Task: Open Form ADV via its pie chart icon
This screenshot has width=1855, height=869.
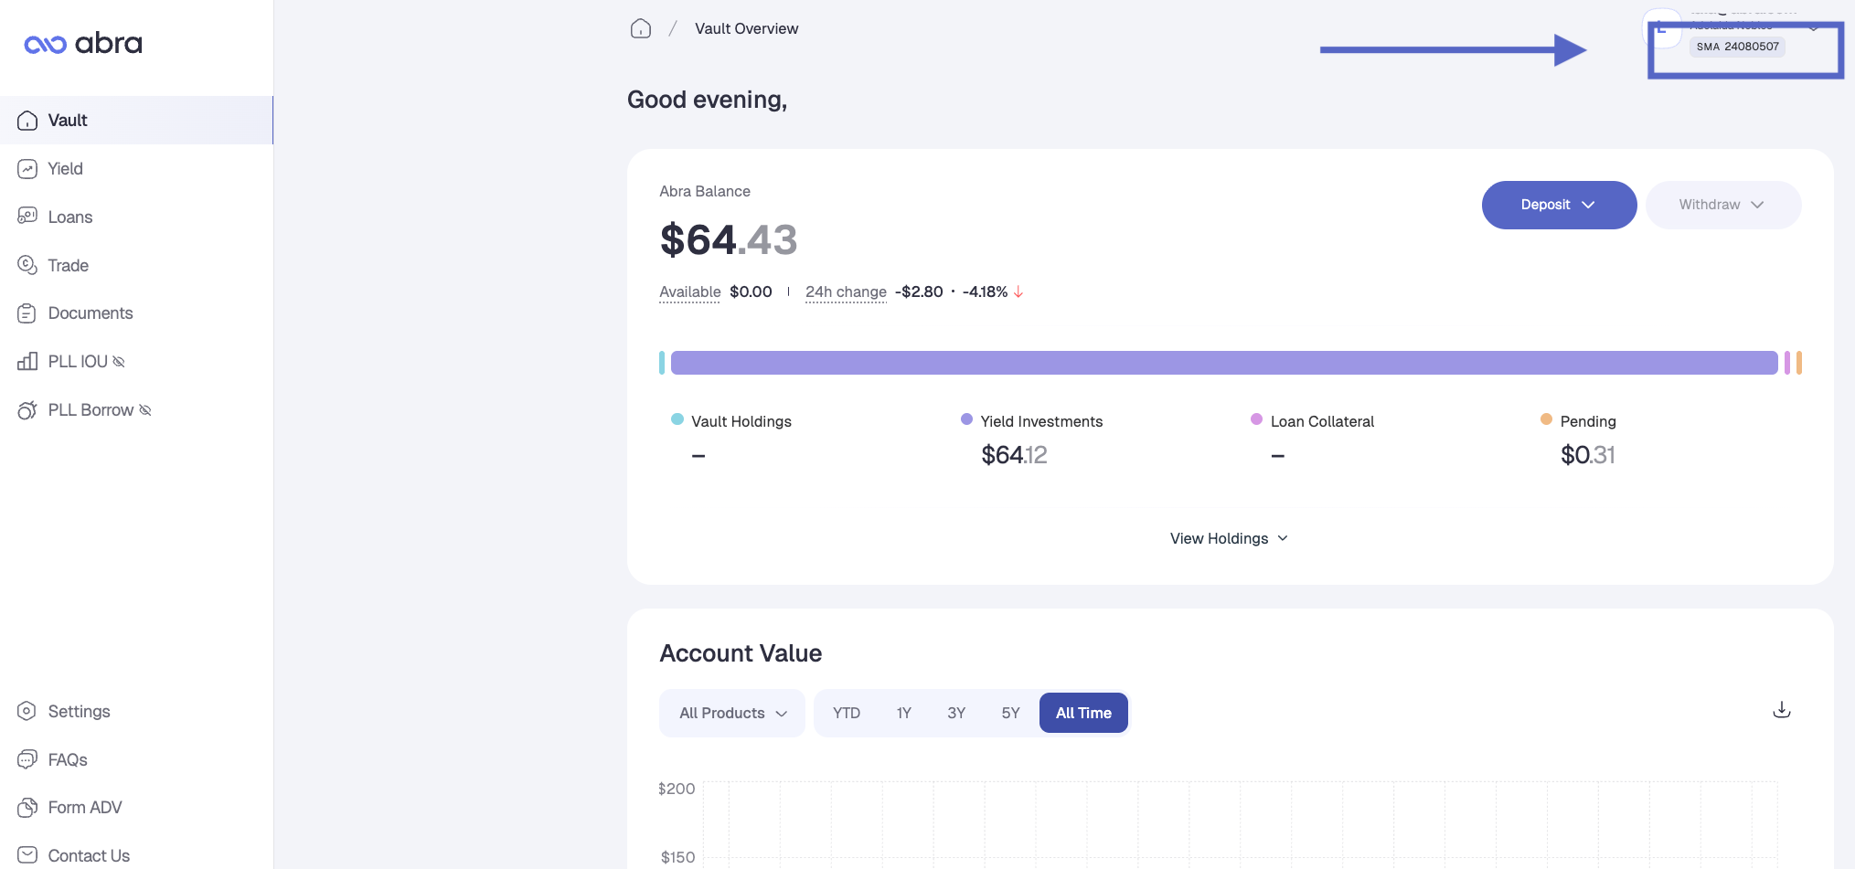Action: coord(27,808)
